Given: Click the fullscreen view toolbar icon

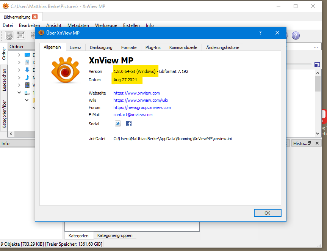Looking at the screenshot, I should [x=20, y=36].
